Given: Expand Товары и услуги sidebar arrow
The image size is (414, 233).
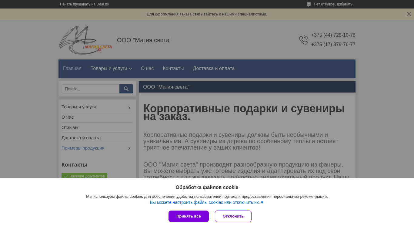Looking at the screenshot, I should pyautogui.click(x=129, y=108).
